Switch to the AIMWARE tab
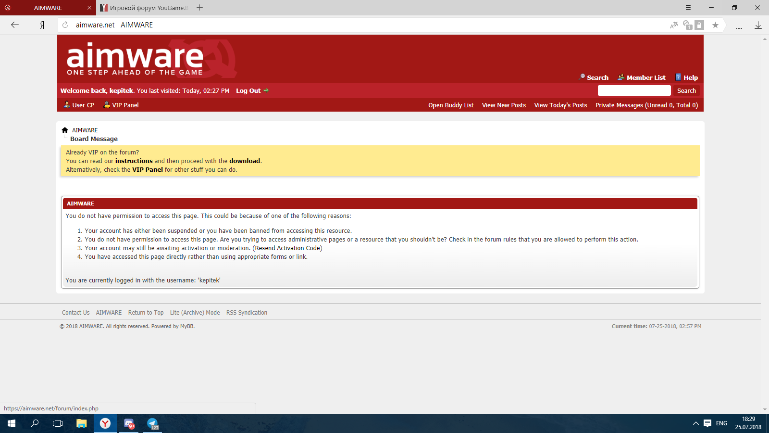 click(x=48, y=8)
